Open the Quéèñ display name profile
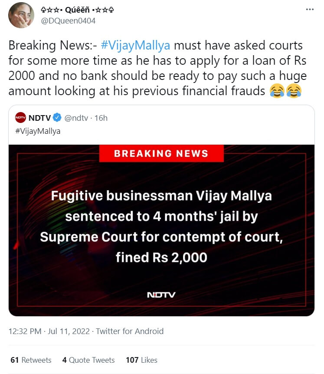324x374 pixels. coord(67,10)
